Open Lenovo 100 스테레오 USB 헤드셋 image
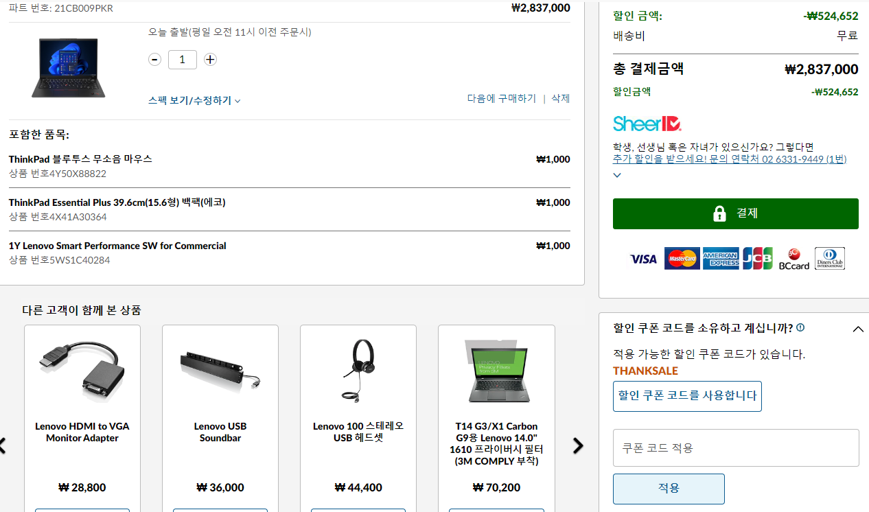The image size is (869, 512). tap(358, 371)
